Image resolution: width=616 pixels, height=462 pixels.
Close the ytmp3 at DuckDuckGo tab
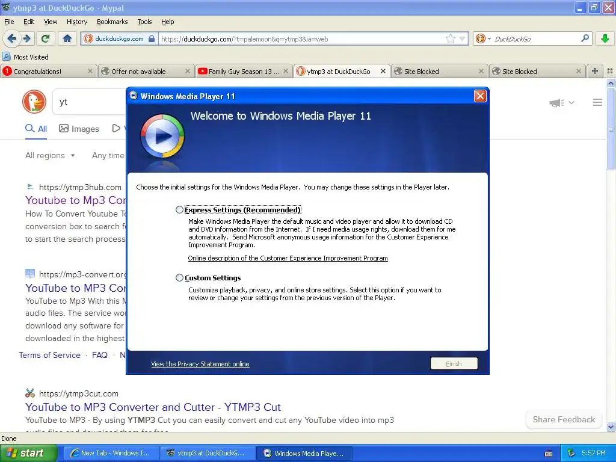tap(383, 71)
